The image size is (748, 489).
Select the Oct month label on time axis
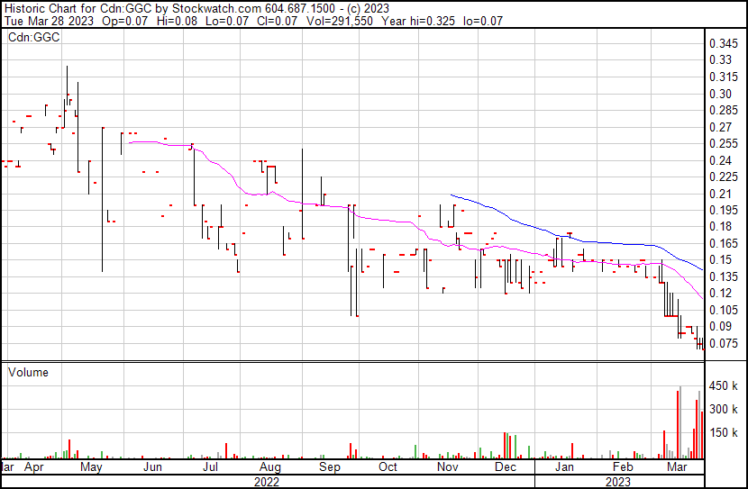point(388,468)
